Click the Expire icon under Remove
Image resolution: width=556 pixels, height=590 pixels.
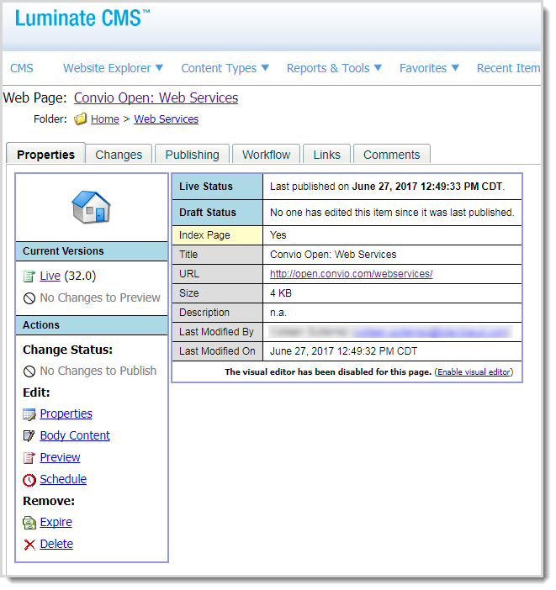pyautogui.click(x=29, y=523)
